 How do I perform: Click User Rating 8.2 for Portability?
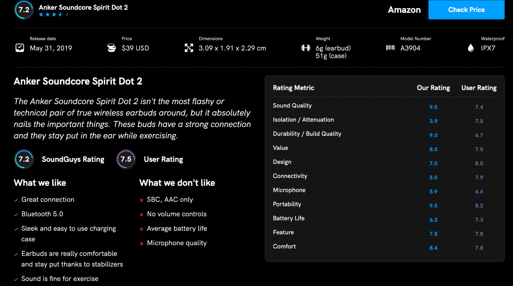479,206
